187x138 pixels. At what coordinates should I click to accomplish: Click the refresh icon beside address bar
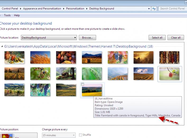click(154, 8)
